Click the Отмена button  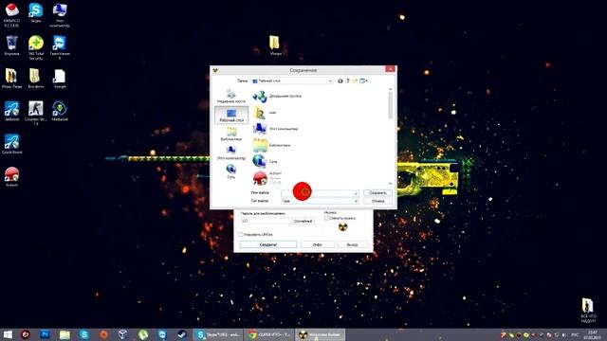(x=377, y=201)
